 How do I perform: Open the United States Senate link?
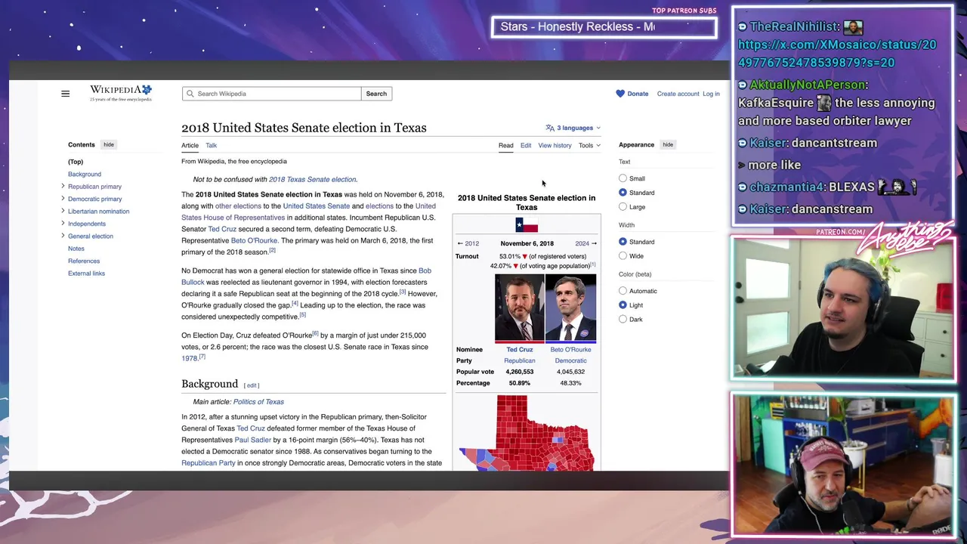[317, 206]
